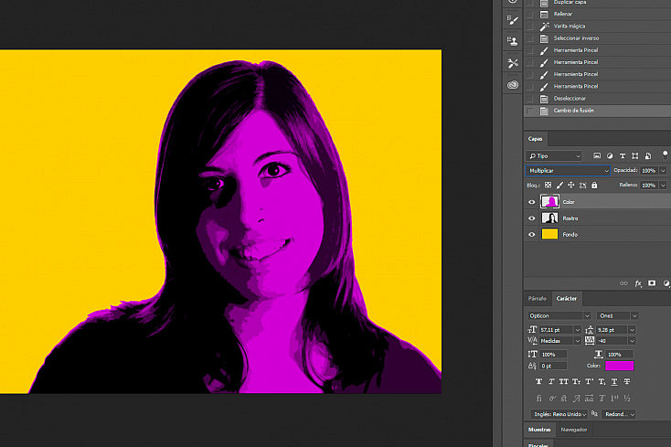Open Relleno slider dropdown arrow
Screen dimensions: 671x447
click(x=664, y=186)
